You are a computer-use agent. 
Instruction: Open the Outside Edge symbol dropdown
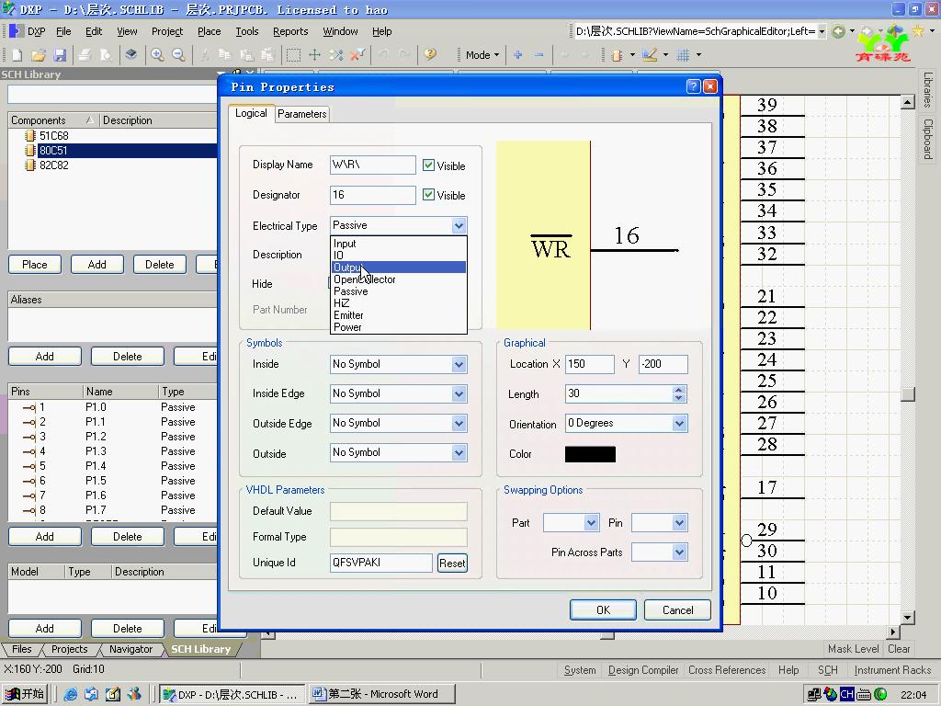(459, 423)
